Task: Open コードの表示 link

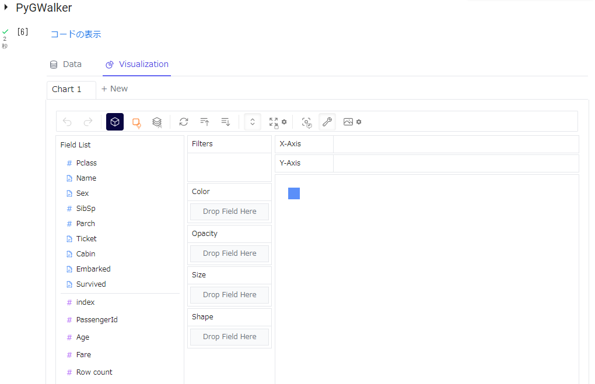Action: (75, 34)
